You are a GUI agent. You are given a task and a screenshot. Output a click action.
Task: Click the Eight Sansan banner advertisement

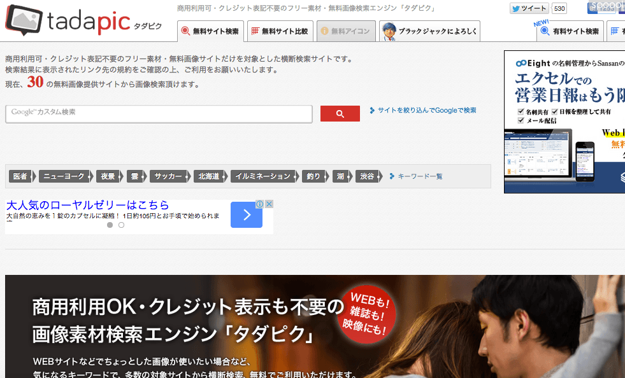pos(564,122)
